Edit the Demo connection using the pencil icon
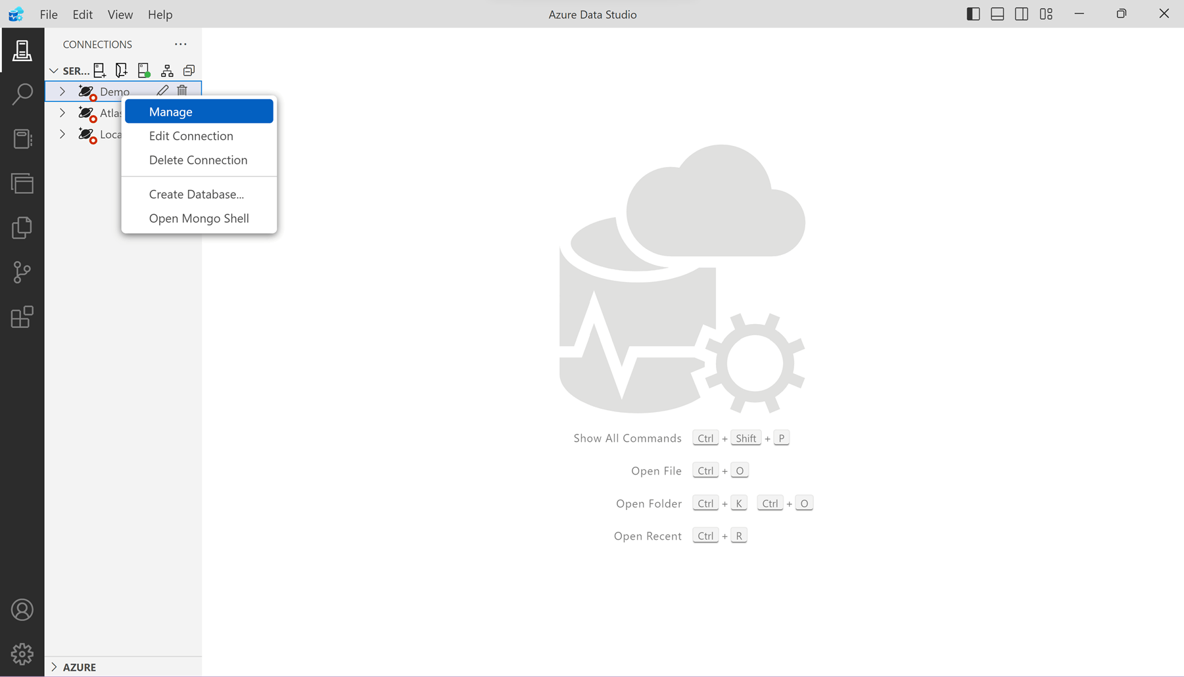The height and width of the screenshot is (677, 1184). (162, 91)
